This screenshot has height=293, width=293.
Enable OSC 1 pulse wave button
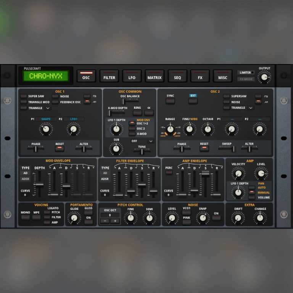[87, 96]
